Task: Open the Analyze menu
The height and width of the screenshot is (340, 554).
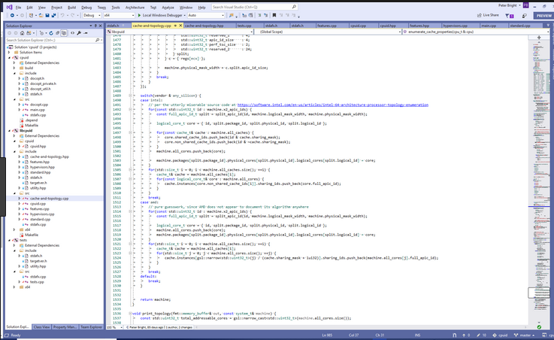Action: point(168,7)
